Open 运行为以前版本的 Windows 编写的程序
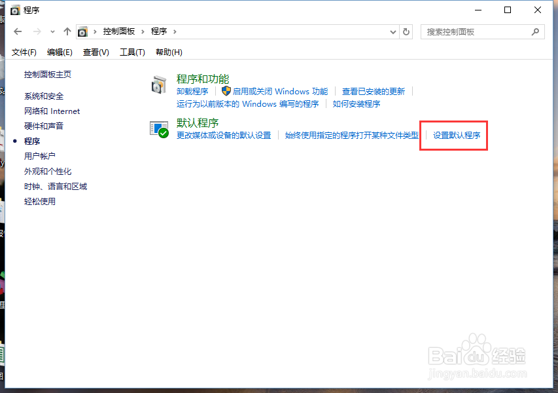Viewport: 558px width, 393px height. coord(247,104)
